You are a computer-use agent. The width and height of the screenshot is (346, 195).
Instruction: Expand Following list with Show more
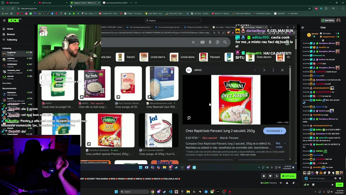[x=7, y=83]
